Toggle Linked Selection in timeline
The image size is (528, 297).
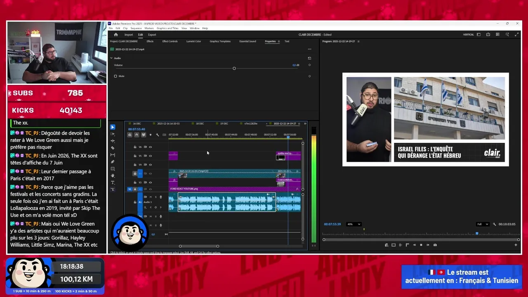point(144,135)
